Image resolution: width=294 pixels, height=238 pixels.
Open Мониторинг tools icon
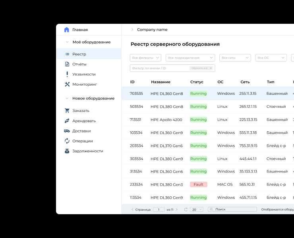[67, 84]
